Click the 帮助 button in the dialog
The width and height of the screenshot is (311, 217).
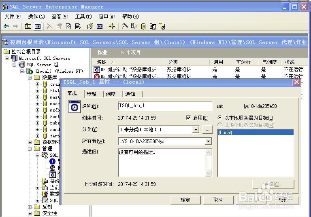[x=283, y=200]
